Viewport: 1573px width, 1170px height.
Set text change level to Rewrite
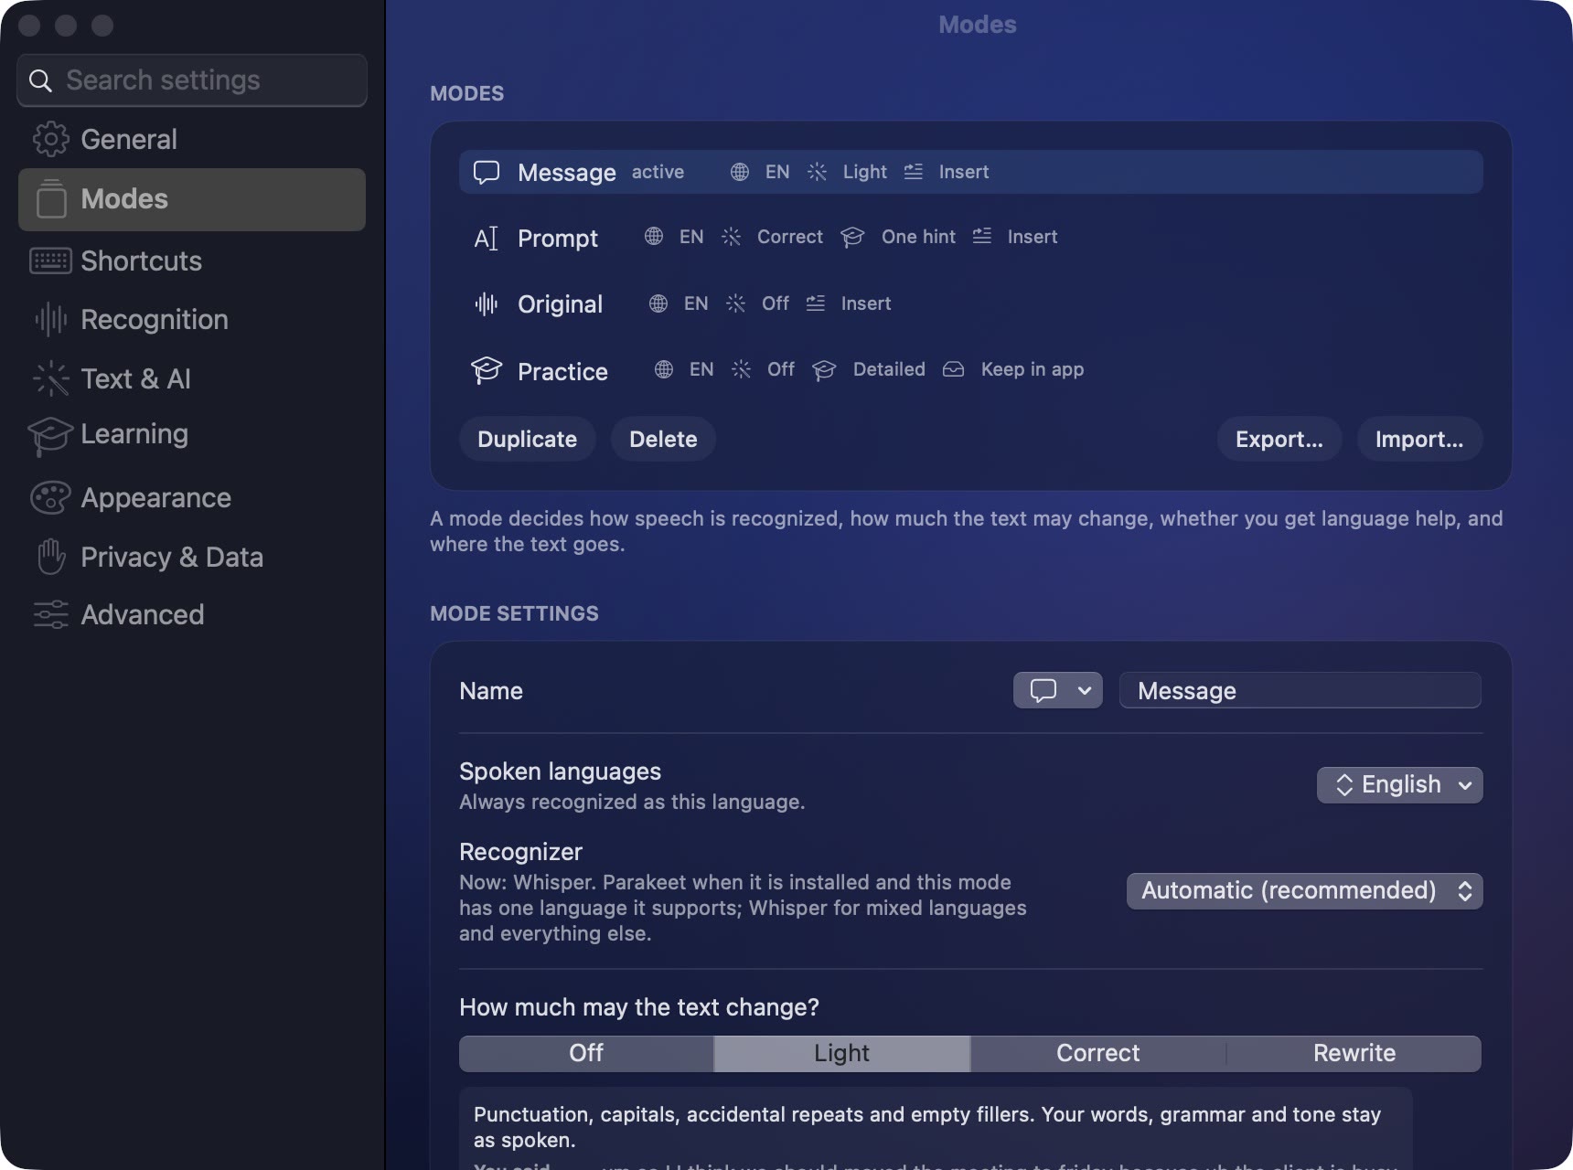[1354, 1053]
